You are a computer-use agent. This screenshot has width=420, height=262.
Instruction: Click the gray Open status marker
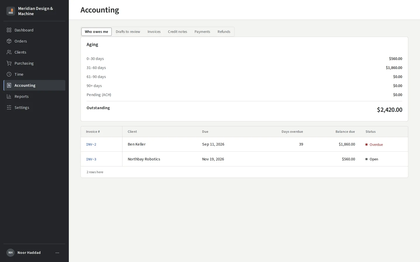366,159
